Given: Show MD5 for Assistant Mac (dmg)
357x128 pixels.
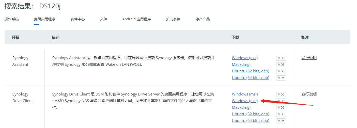Looking at the screenshot, I should pos(281,65).
